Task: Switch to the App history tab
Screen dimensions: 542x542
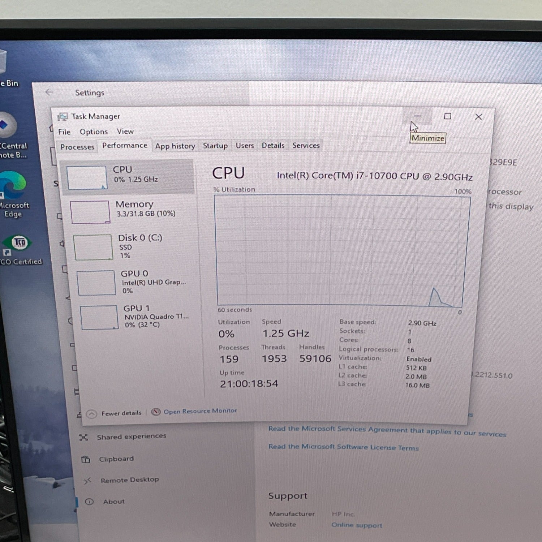Action: pyautogui.click(x=175, y=146)
